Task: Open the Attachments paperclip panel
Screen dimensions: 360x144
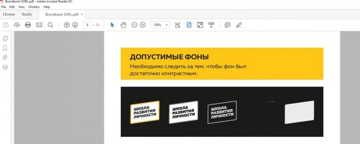Action: click(5, 57)
